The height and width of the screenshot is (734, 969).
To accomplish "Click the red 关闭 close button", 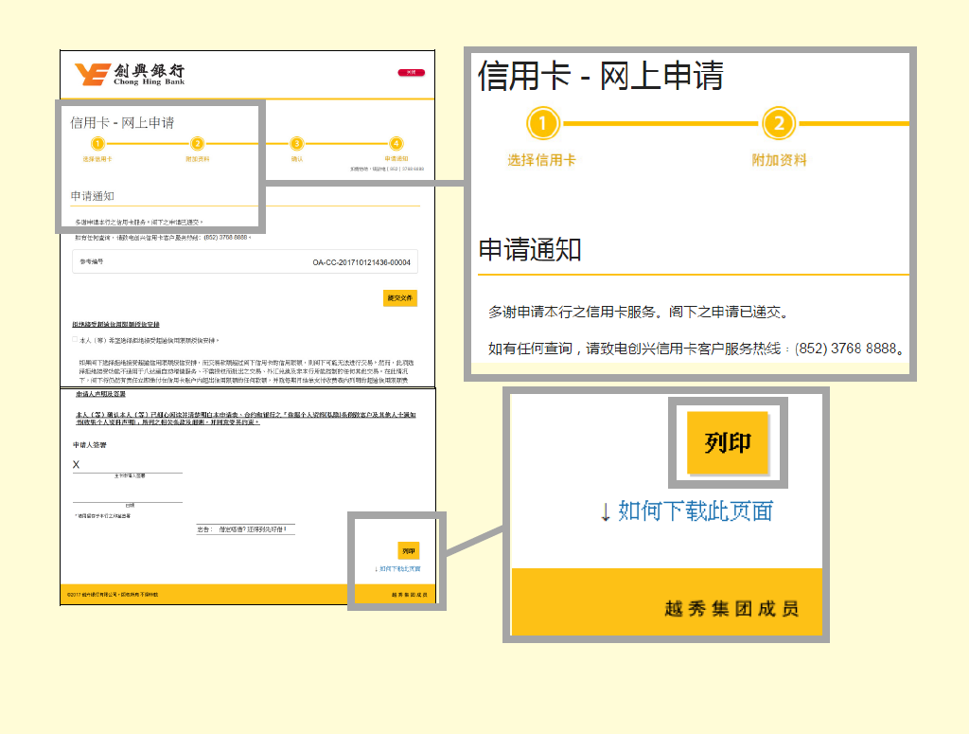I will tap(410, 72).
